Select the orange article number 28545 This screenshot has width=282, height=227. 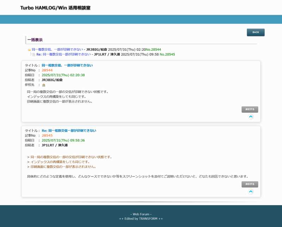pyautogui.click(x=47, y=136)
